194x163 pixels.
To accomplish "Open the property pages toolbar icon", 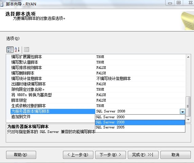I will (26, 50).
